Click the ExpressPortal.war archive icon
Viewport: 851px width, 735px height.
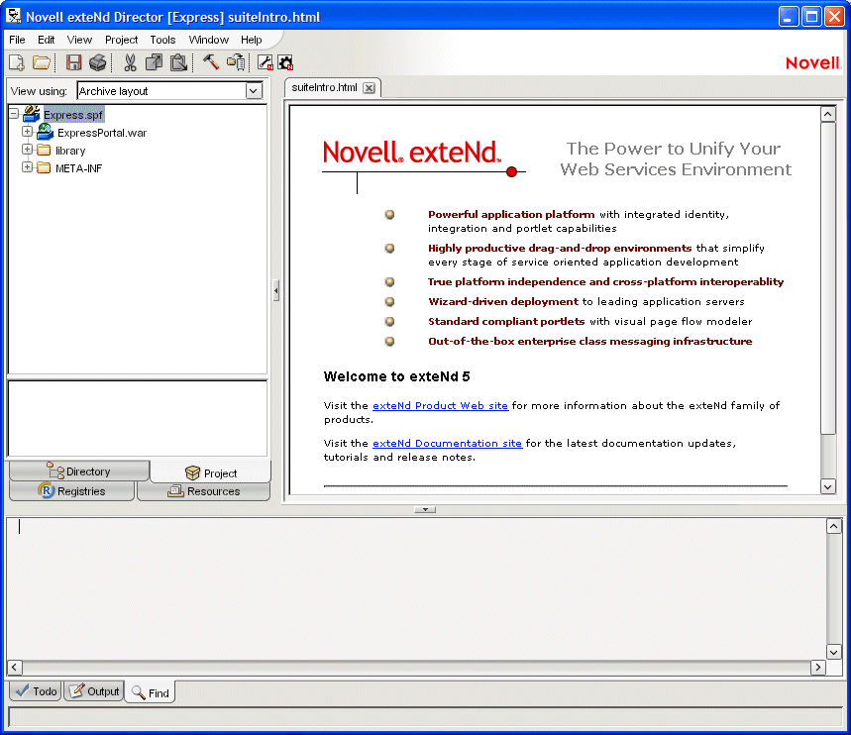[45, 132]
